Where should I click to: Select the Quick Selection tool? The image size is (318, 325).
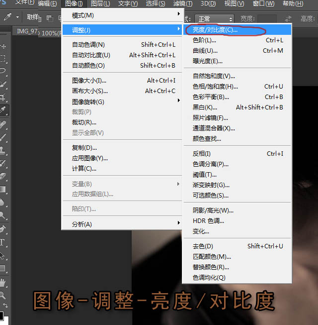(3, 84)
